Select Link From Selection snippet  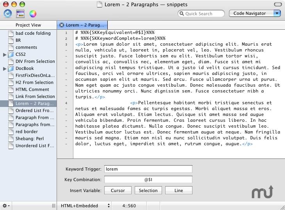pyautogui.click(x=35, y=97)
